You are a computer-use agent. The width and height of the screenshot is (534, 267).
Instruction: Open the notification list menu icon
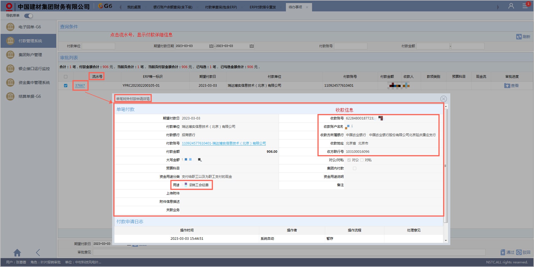(525, 6)
